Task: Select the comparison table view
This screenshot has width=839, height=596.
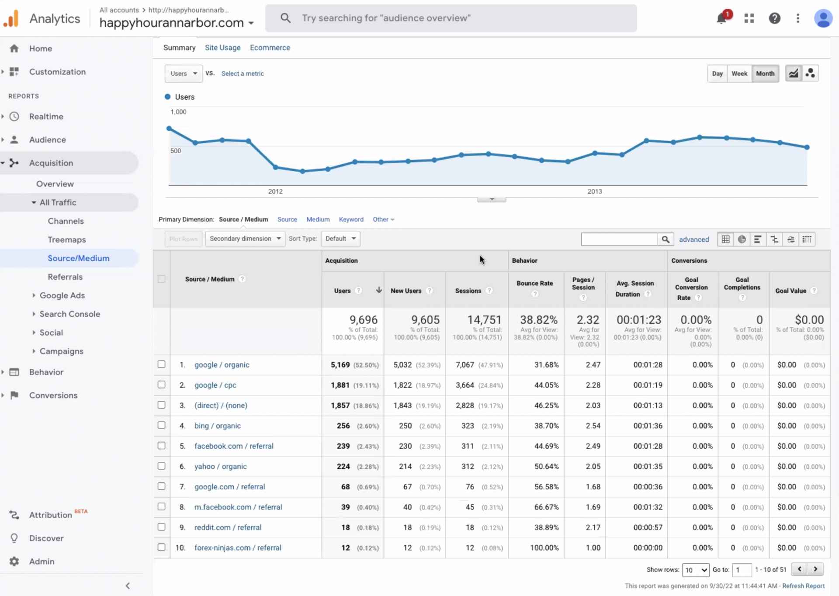Action: (x=774, y=239)
